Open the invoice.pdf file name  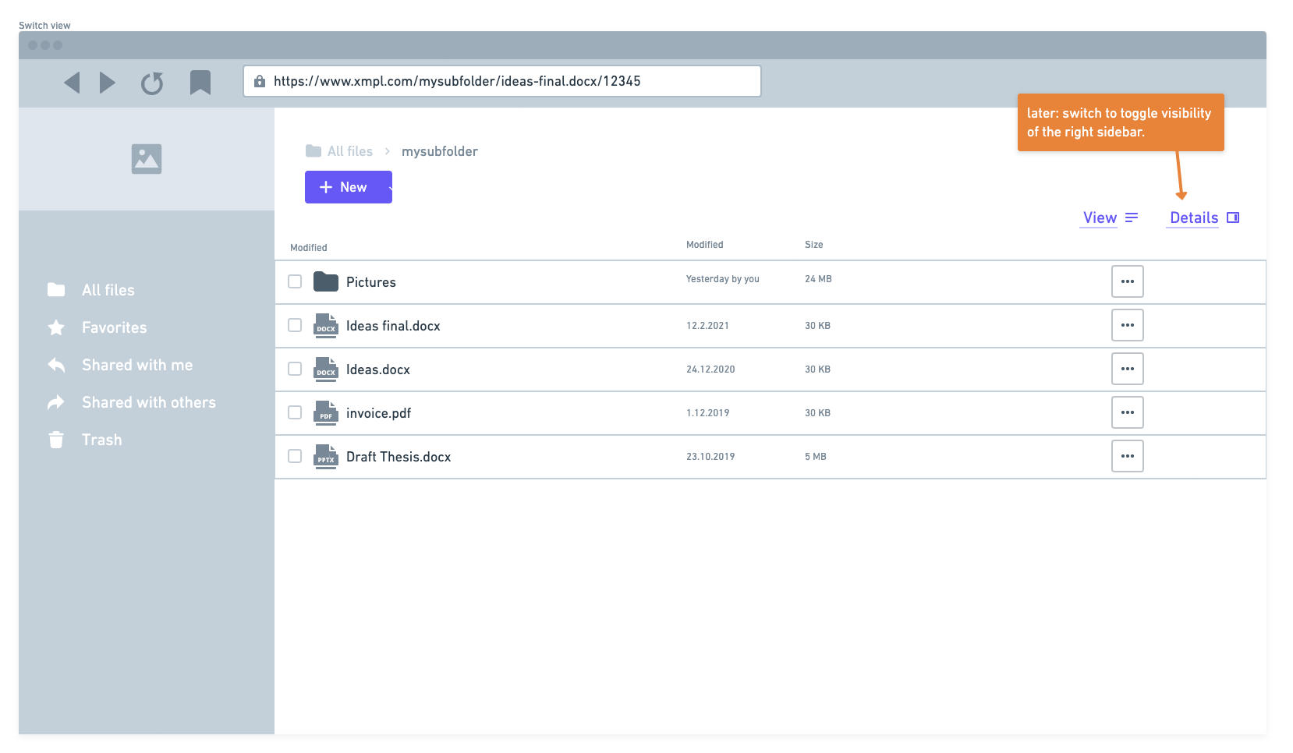(379, 413)
